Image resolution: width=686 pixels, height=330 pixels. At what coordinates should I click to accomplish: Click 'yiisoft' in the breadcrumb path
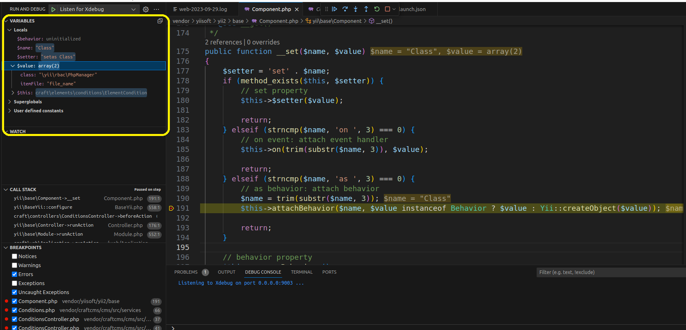tap(203, 21)
